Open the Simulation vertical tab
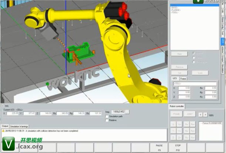The height and width of the screenshot is (153, 226). (x=223, y=69)
